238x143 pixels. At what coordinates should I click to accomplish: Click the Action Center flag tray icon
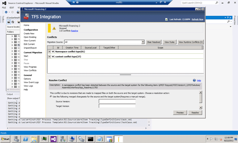(211, 139)
